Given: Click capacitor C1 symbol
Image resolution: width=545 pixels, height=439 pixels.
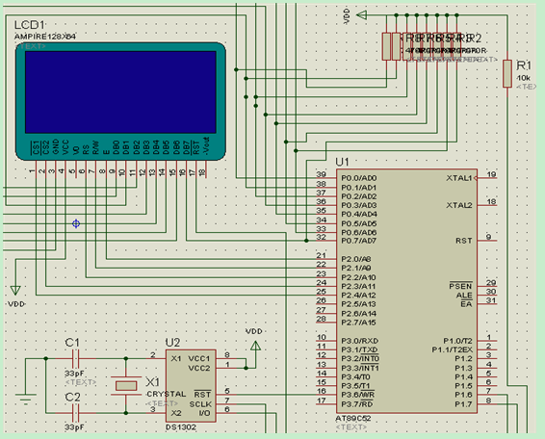Looking at the screenshot, I should coord(75,358).
